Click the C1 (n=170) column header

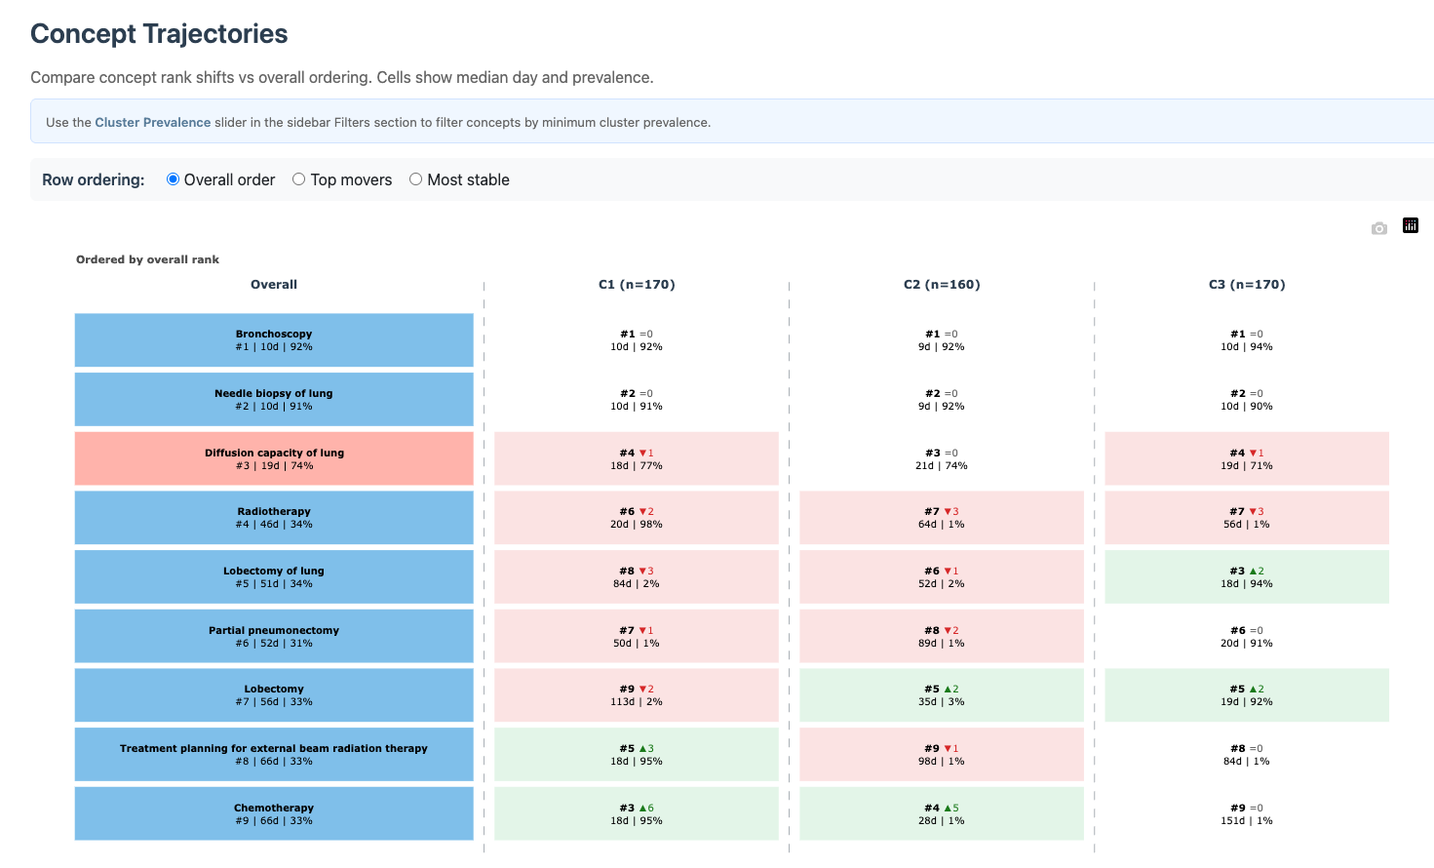[x=637, y=285]
